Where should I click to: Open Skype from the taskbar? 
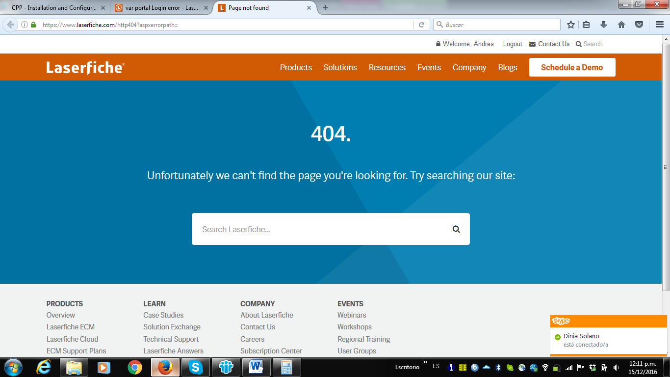pyautogui.click(x=196, y=367)
